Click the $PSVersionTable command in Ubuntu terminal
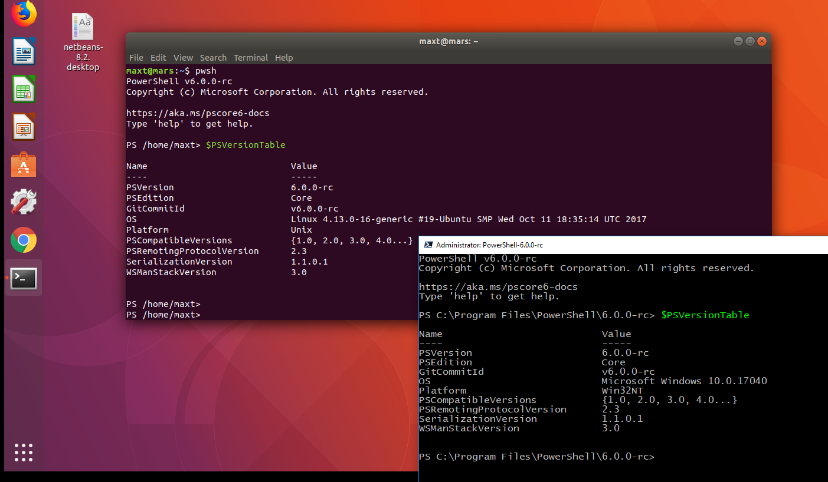 [246, 145]
